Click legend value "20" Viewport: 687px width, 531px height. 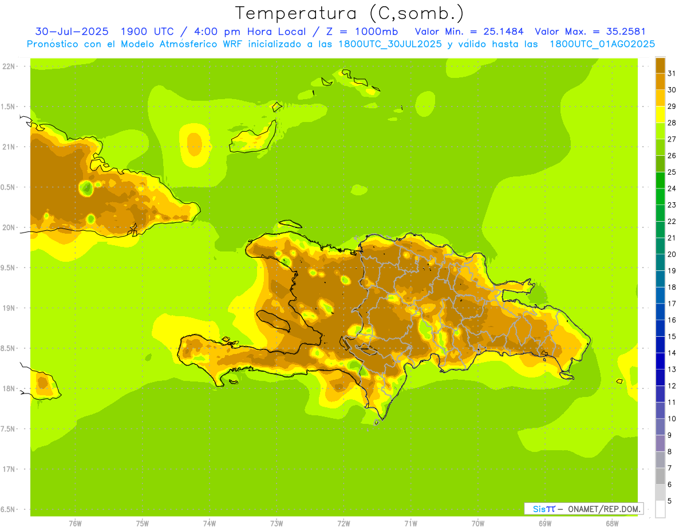[x=672, y=254]
